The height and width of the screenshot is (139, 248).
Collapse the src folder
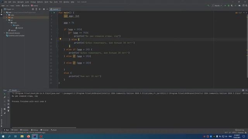[7, 20]
